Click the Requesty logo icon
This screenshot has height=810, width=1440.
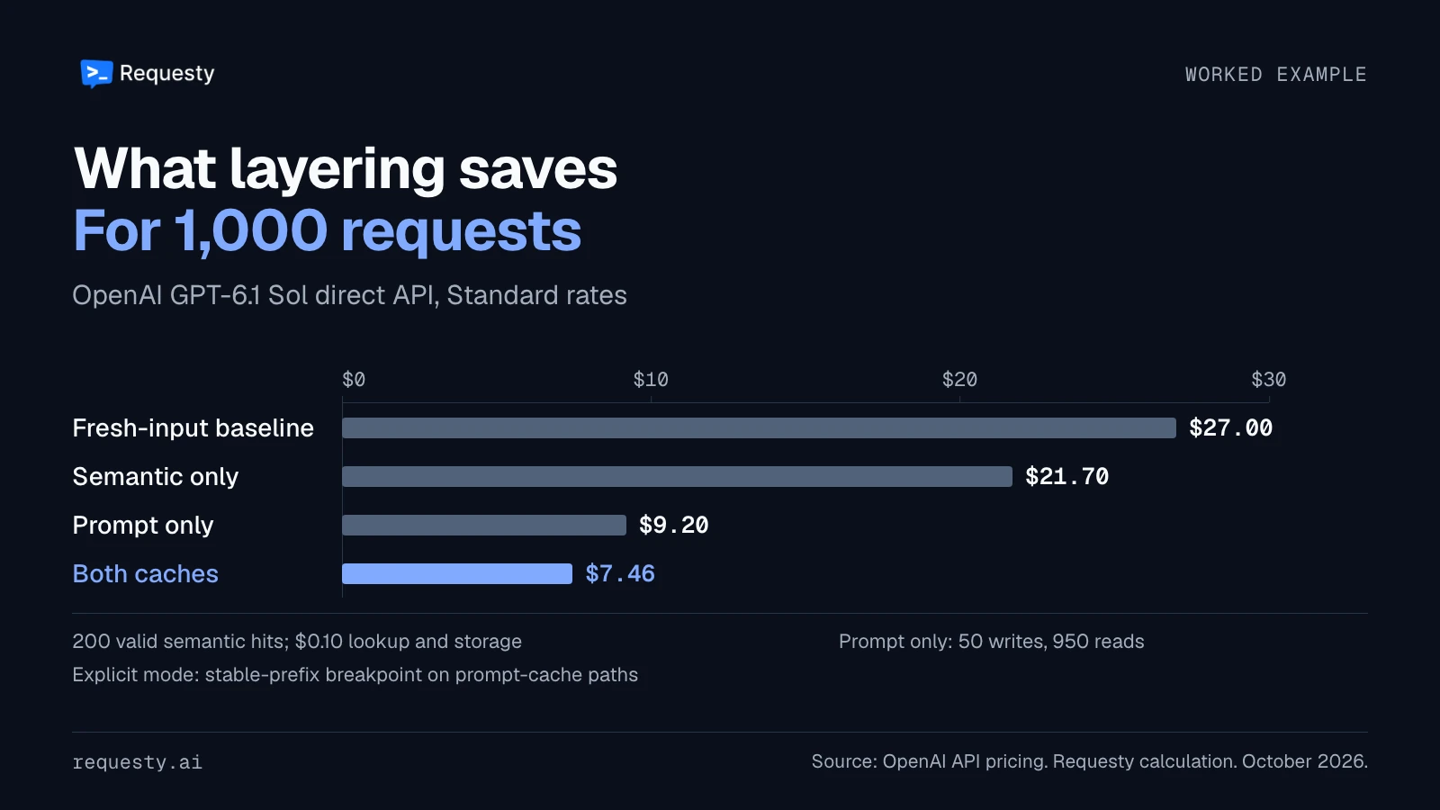(96, 74)
